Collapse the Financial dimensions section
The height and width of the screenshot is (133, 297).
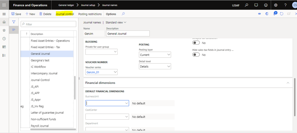click(288, 83)
